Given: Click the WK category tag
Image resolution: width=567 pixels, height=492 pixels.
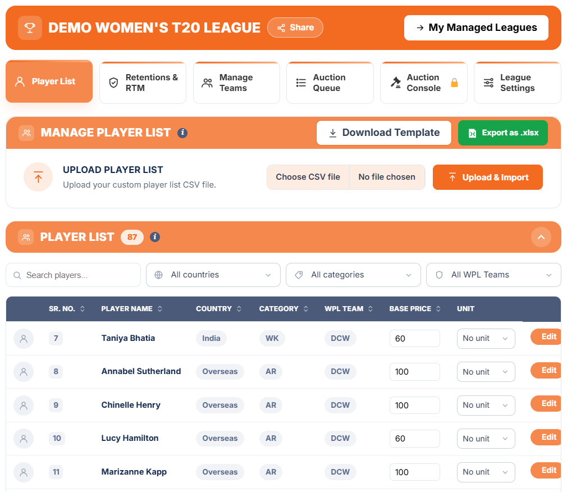Looking at the screenshot, I should [x=272, y=338].
